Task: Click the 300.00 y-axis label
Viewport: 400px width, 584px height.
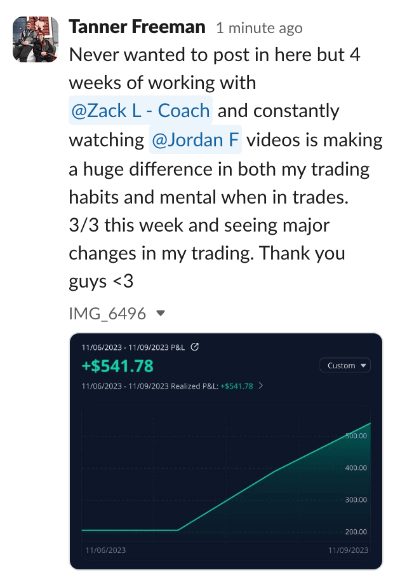Action: point(356,499)
